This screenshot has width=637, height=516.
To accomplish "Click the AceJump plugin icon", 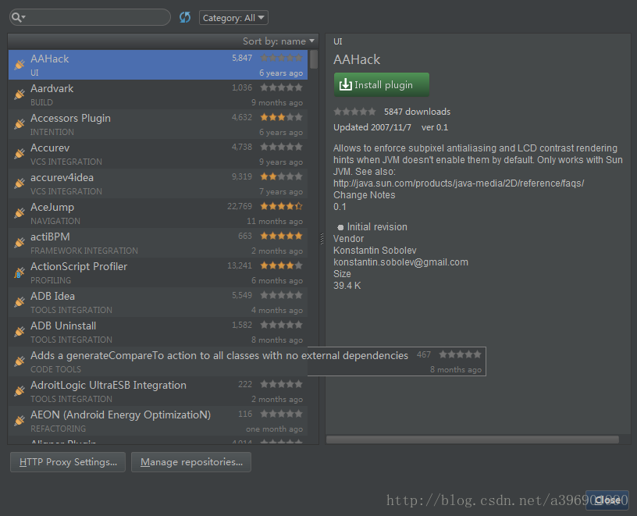I will pos(20,213).
